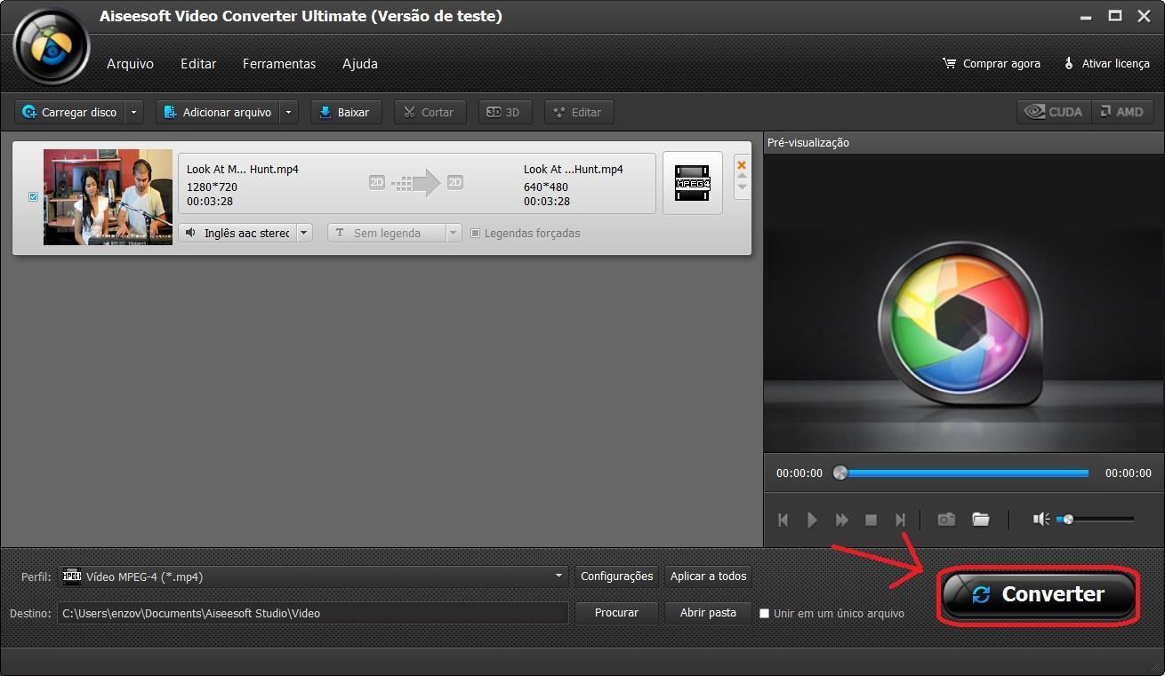1165x676 pixels.
Task: Open the Ajuda menu
Action: pos(359,63)
